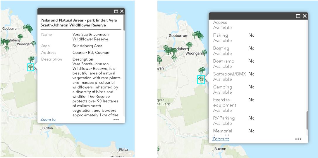Click the RV Parking Available label
The height and width of the screenshot is (158, 318).
[224, 121]
